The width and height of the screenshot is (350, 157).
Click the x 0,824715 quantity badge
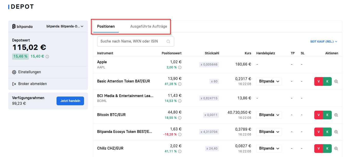tap(209, 98)
